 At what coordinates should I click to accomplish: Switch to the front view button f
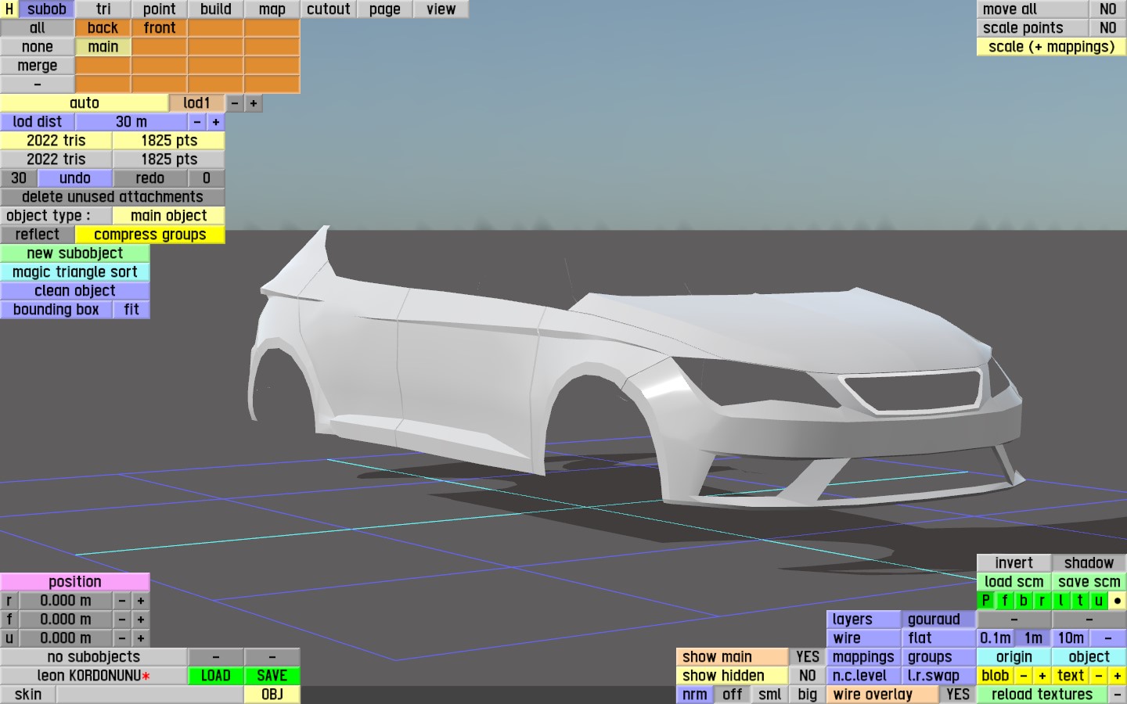1005,601
